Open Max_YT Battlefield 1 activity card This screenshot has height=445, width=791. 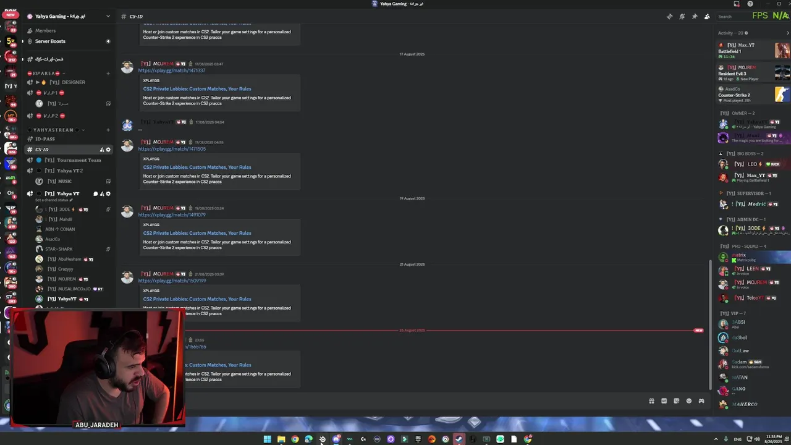(753, 51)
